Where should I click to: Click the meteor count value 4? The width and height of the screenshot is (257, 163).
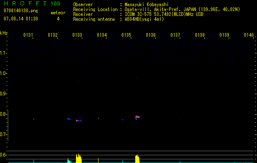(x=58, y=19)
